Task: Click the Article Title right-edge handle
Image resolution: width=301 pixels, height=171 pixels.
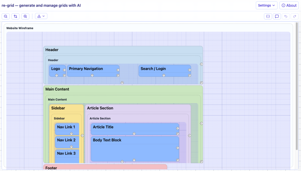Action: tap(178, 128)
